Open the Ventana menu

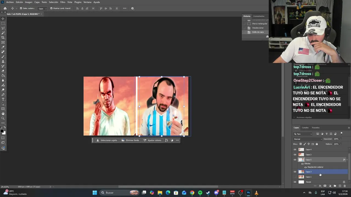87,2
